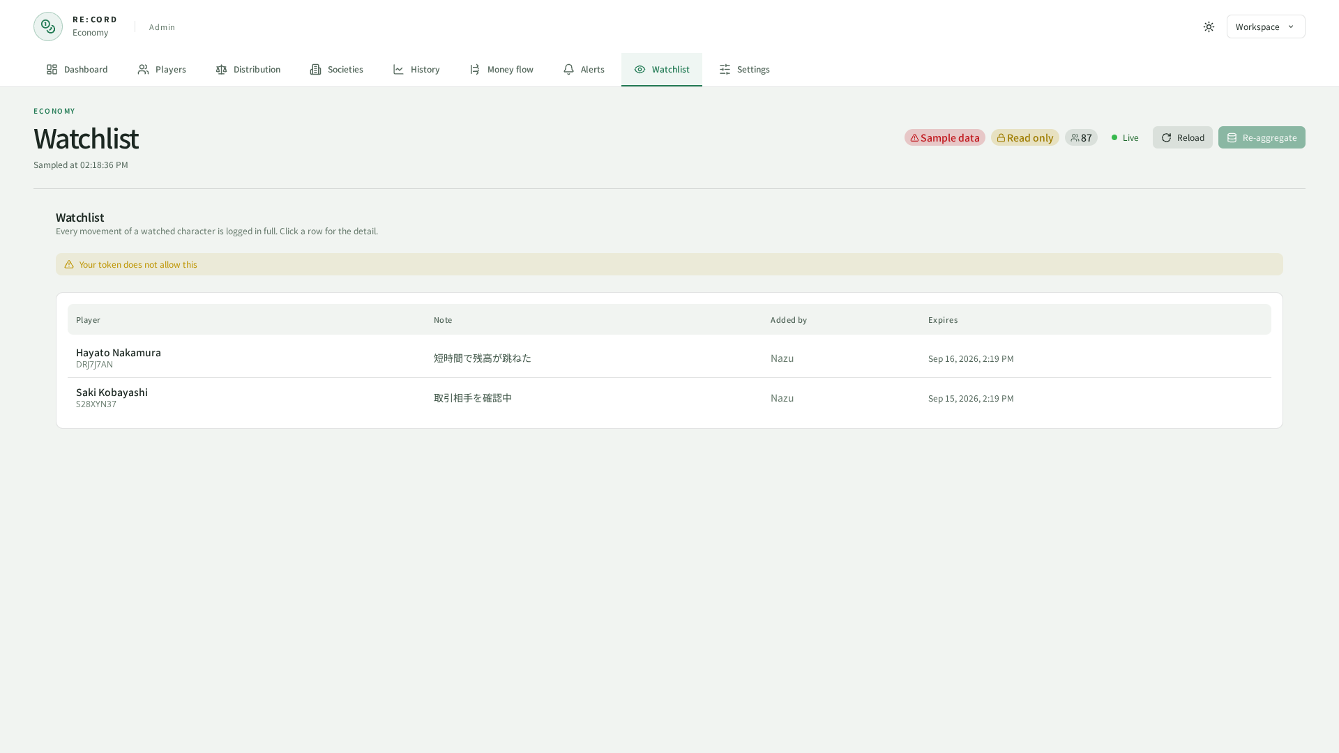
Task: Click the 87 users count badge
Action: pos(1081,137)
